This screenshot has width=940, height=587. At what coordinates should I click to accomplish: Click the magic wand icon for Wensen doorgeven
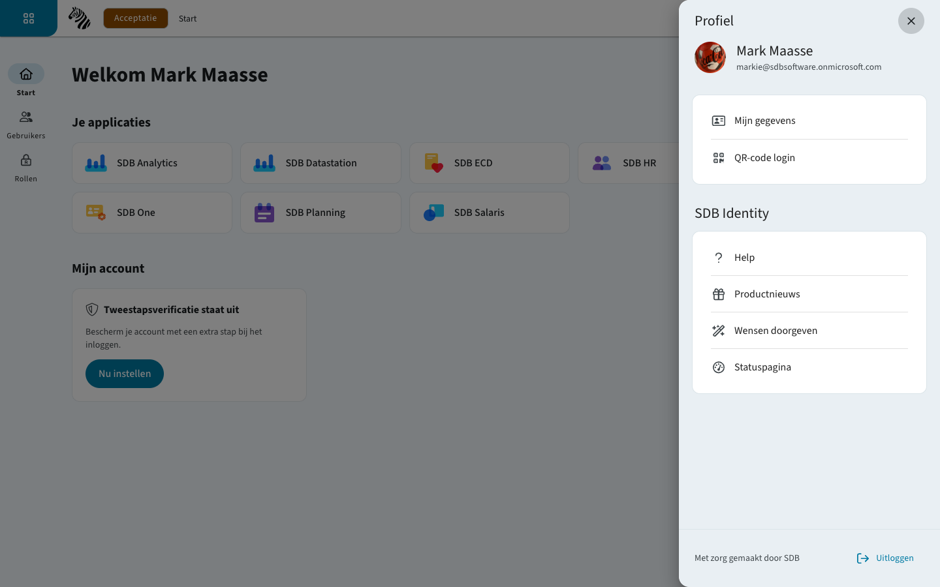[x=719, y=331]
